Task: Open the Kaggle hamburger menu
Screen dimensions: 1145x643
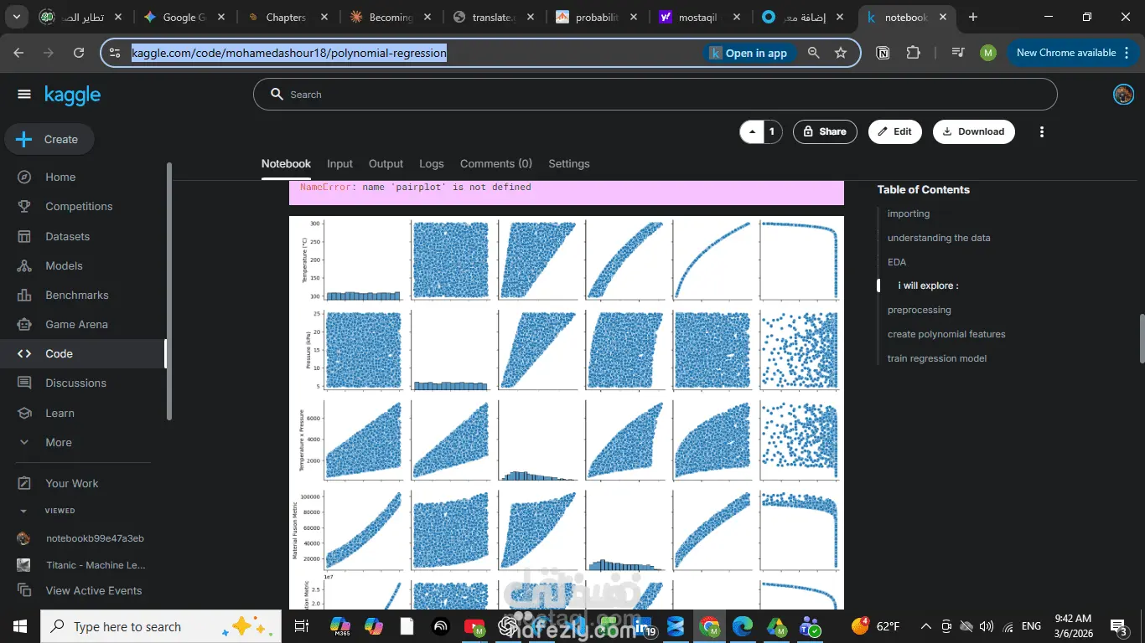Action: (x=23, y=95)
